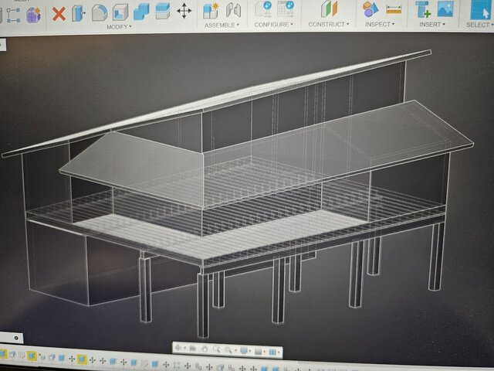Click the red X Delete tool
This screenshot has width=494, height=371.
(59, 14)
